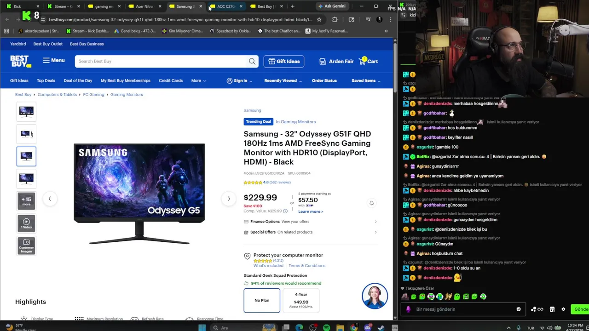Open My Best Buy Memberships
This screenshot has width=589, height=331.
126,80
